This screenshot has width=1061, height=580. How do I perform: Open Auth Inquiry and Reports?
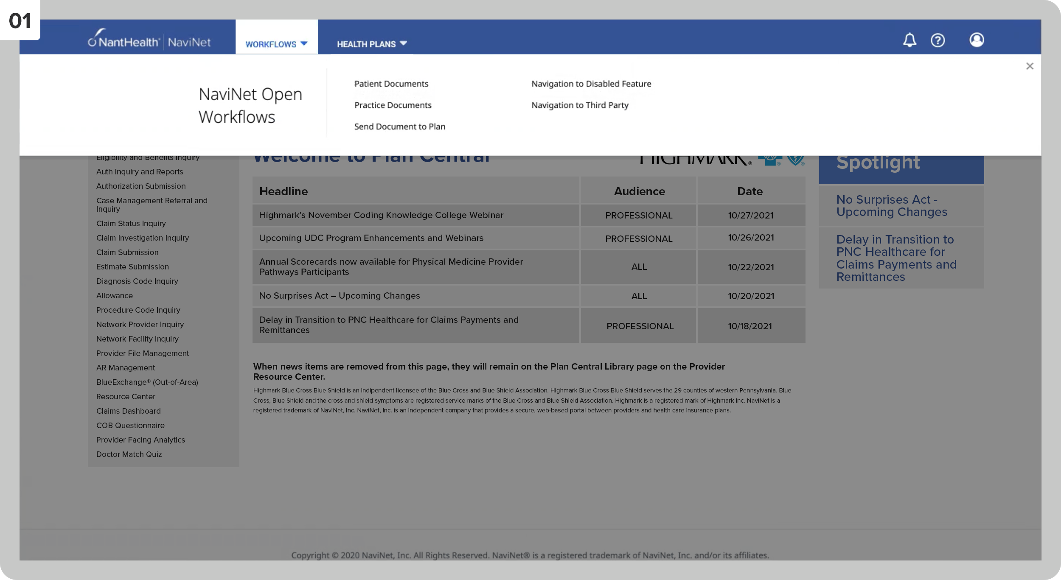pos(140,172)
